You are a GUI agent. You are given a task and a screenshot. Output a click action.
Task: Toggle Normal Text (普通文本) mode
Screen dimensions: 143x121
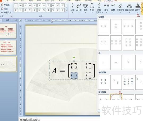pyautogui.click(x=6, y=12)
